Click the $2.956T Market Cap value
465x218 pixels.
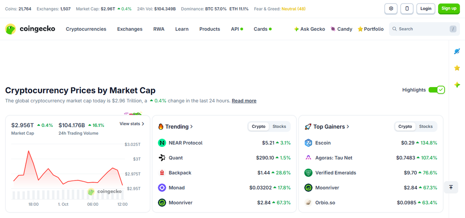point(23,126)
